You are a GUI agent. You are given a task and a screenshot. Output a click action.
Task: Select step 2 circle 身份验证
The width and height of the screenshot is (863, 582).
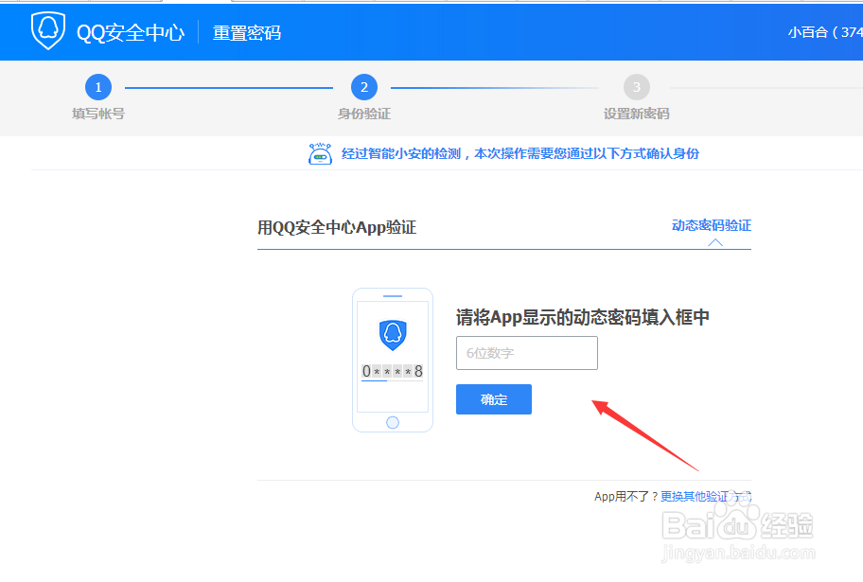364,87
